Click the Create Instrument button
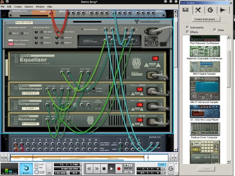The width and height of the screenshot is (235, 176). point(206,19)
